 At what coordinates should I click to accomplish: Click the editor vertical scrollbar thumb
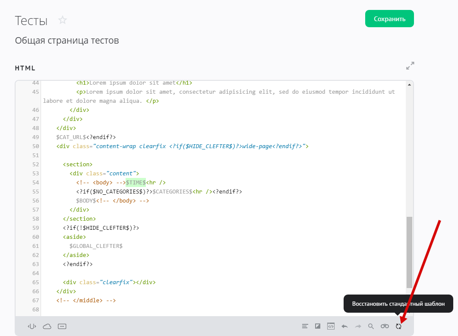pos(409,252)
